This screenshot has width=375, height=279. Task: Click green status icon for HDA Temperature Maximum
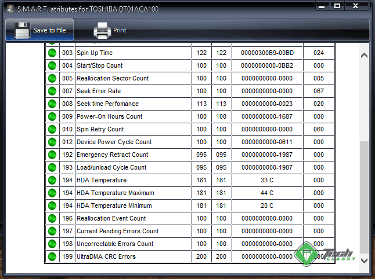[52, 193]
